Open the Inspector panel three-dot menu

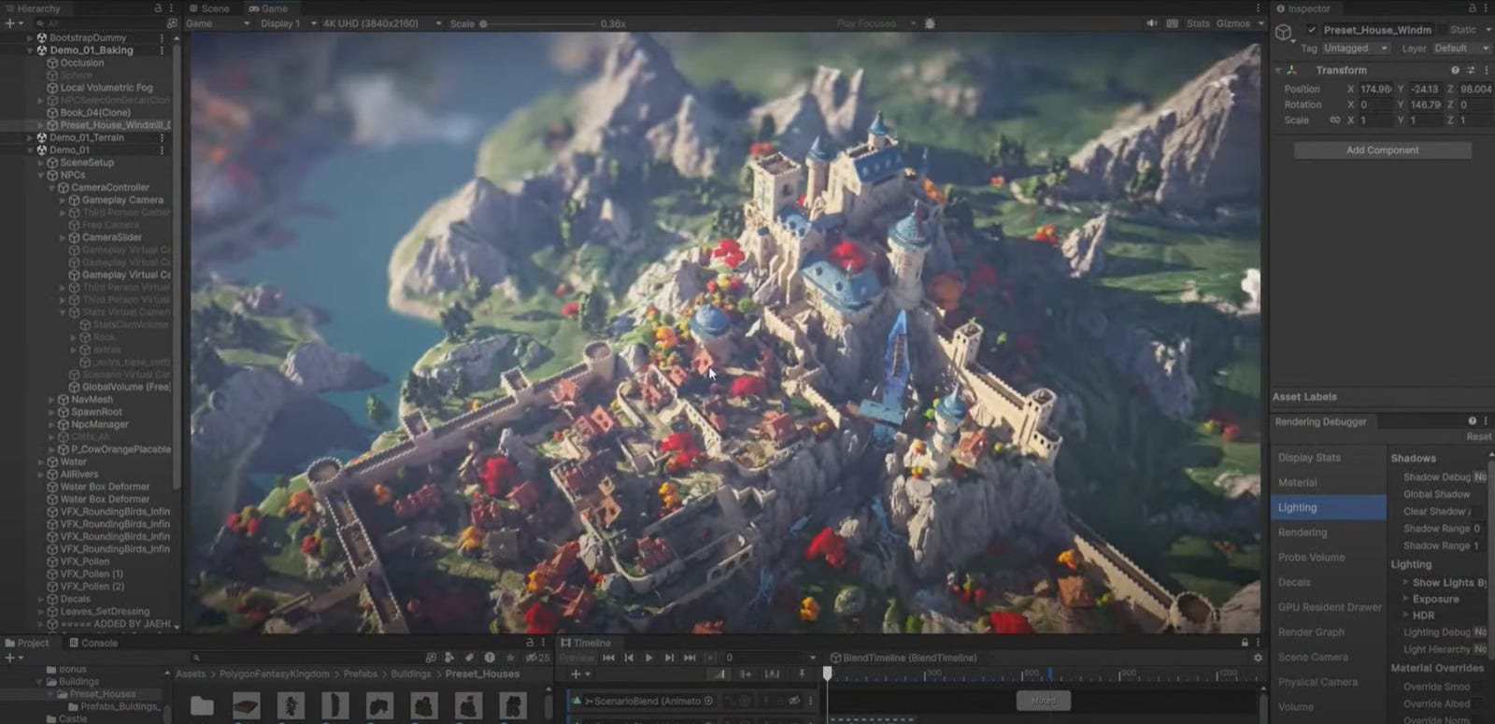(x=1486, y=8)
